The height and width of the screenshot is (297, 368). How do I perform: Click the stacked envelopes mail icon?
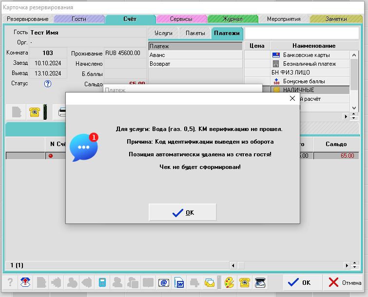(210, 282)
